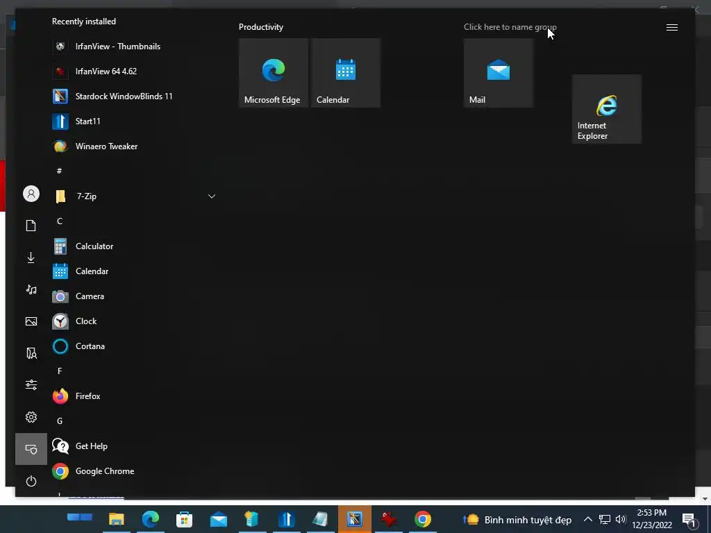Open Pictures from the Start sidebar

pos(31,321)
